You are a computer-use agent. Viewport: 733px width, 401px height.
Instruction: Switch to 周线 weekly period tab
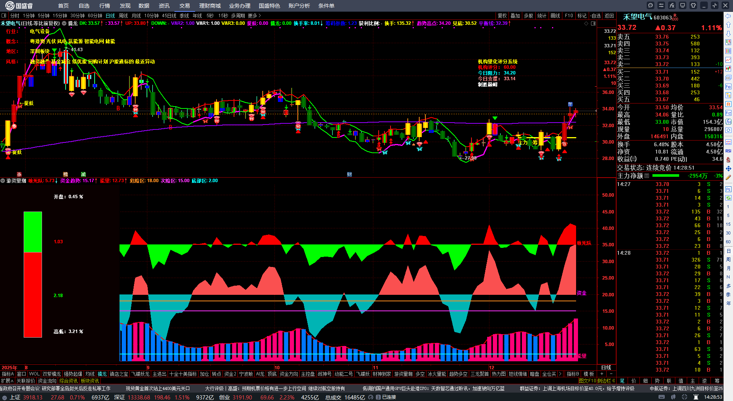tap(123, 16)
